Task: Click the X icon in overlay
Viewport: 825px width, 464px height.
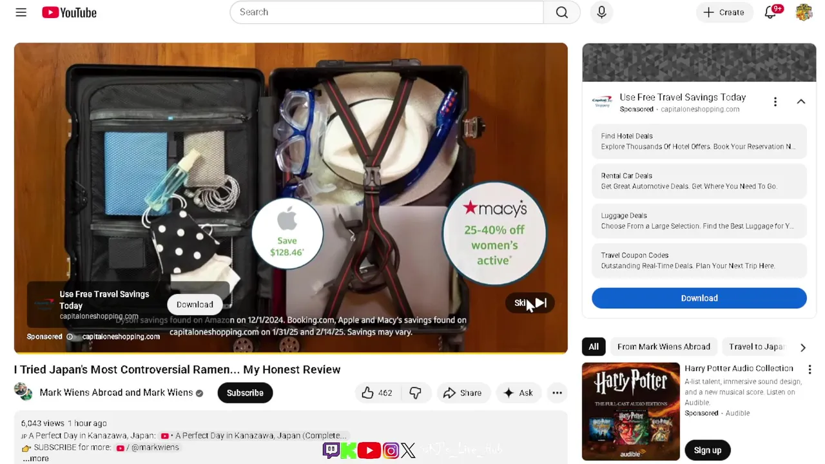Action: 408,450
